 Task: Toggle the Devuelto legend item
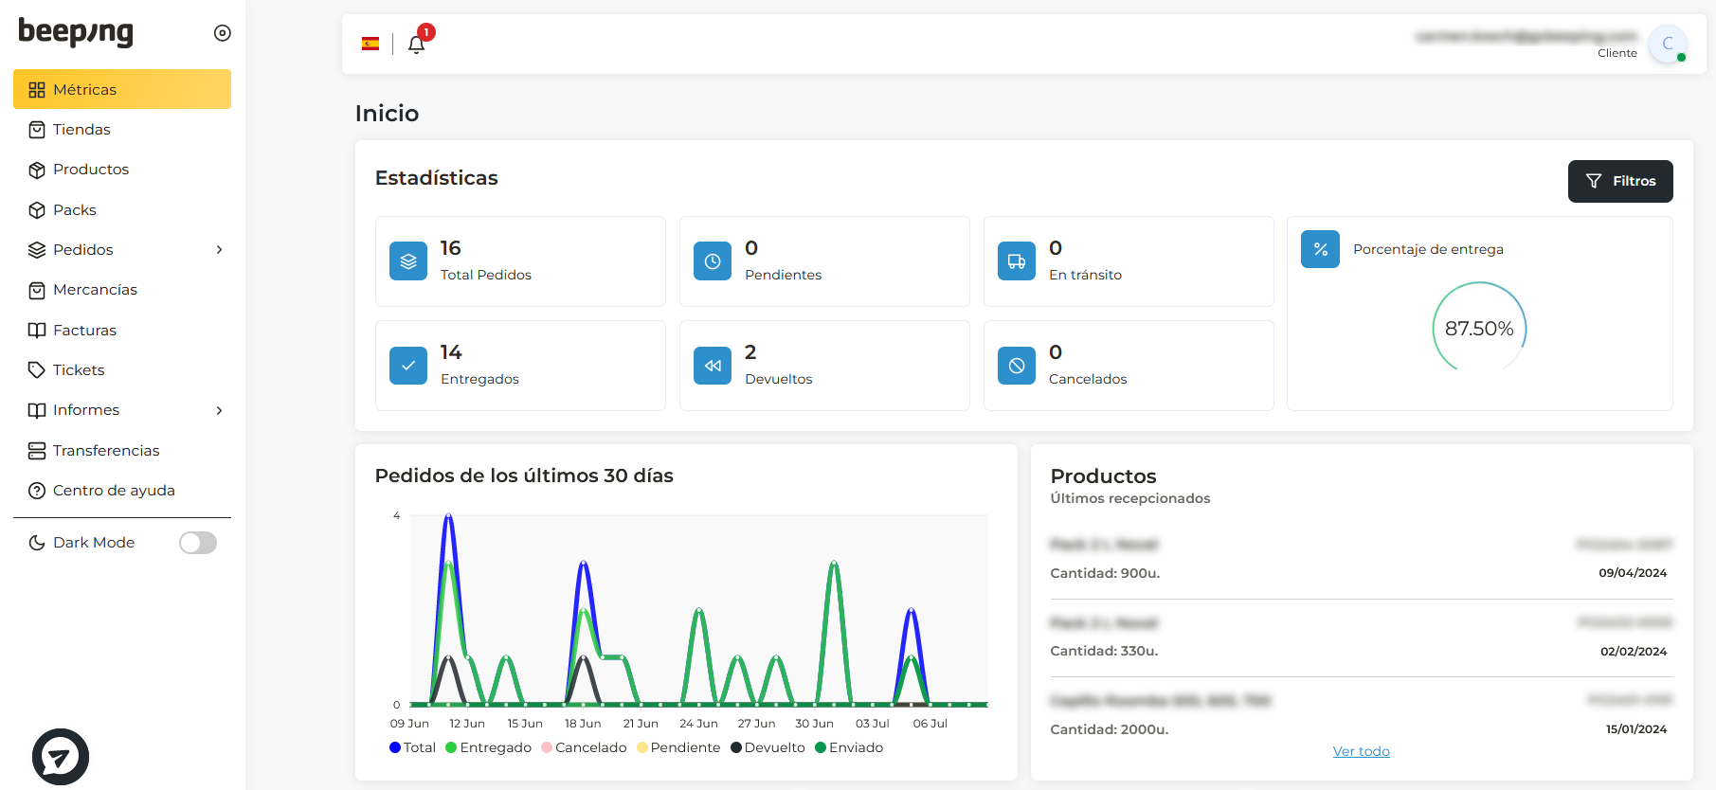pyautogui.click(x=768, y=747)
